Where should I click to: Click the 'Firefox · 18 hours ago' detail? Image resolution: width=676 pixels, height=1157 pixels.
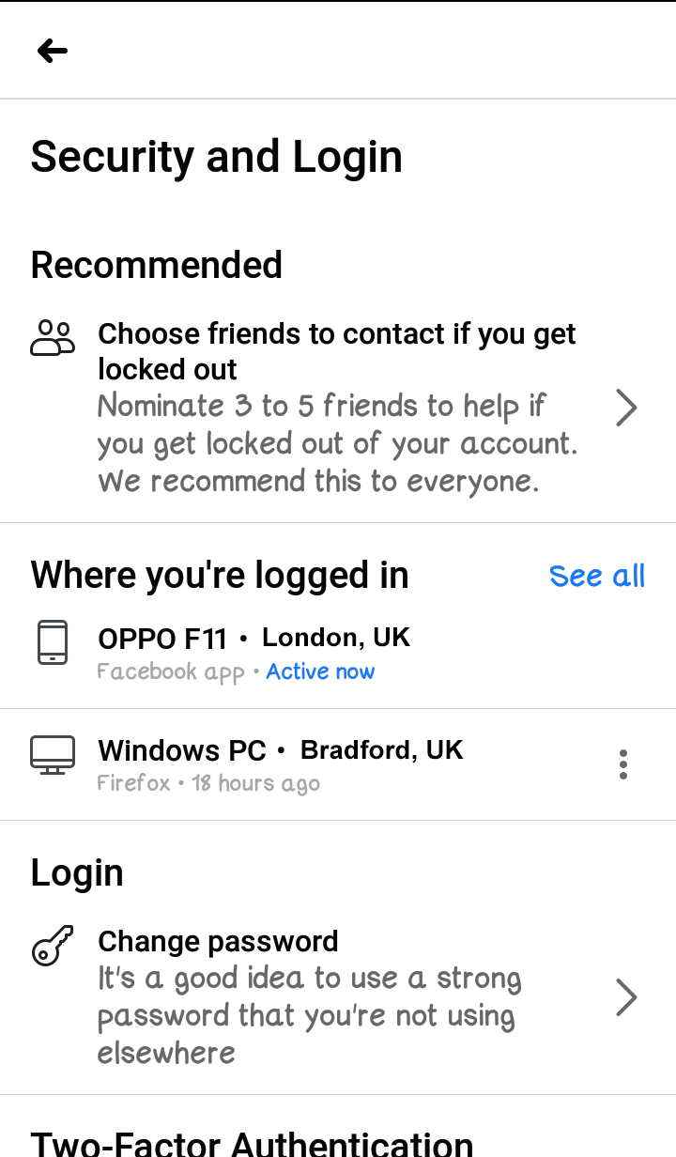click(208, 783)
